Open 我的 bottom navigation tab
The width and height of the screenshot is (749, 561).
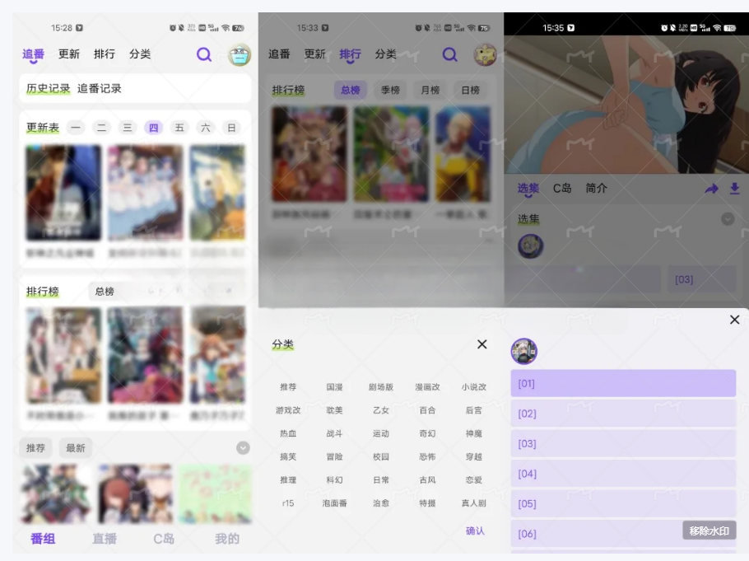227,539
